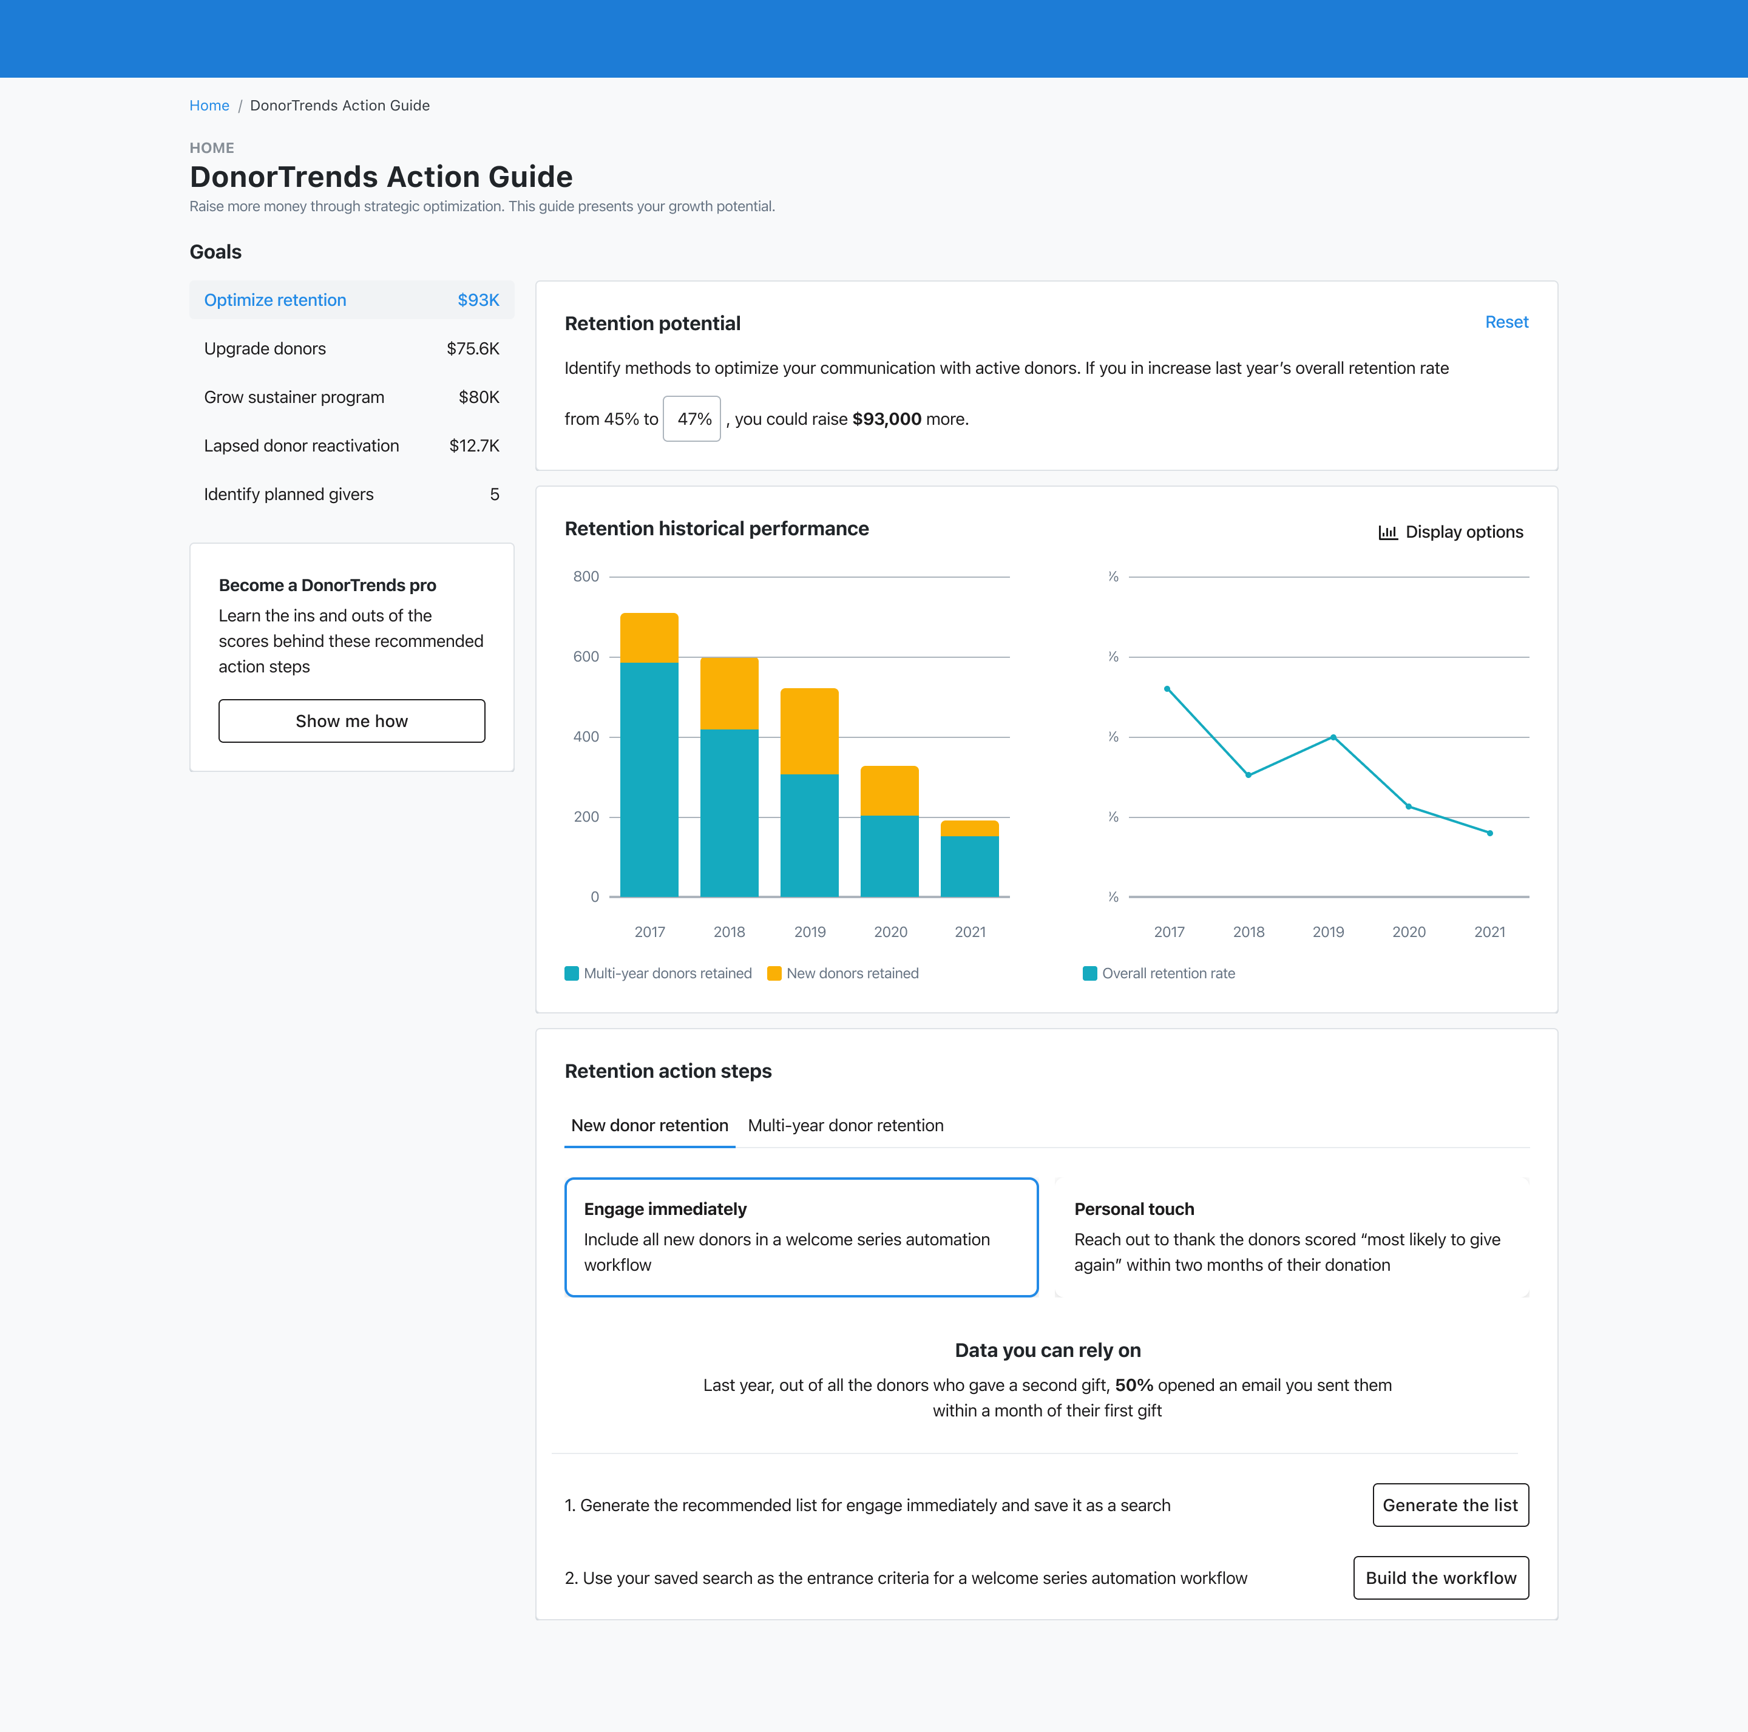Switch to Multi-year donor retention tab
1748x1732 pixels.
[845, 1125]
